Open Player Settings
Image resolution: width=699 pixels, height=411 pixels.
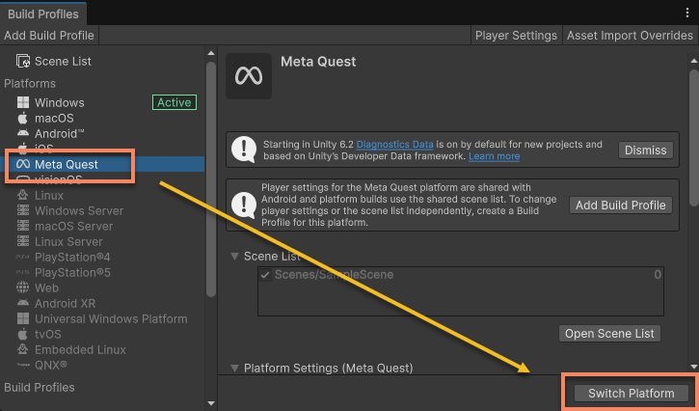[x=516, y=36]
